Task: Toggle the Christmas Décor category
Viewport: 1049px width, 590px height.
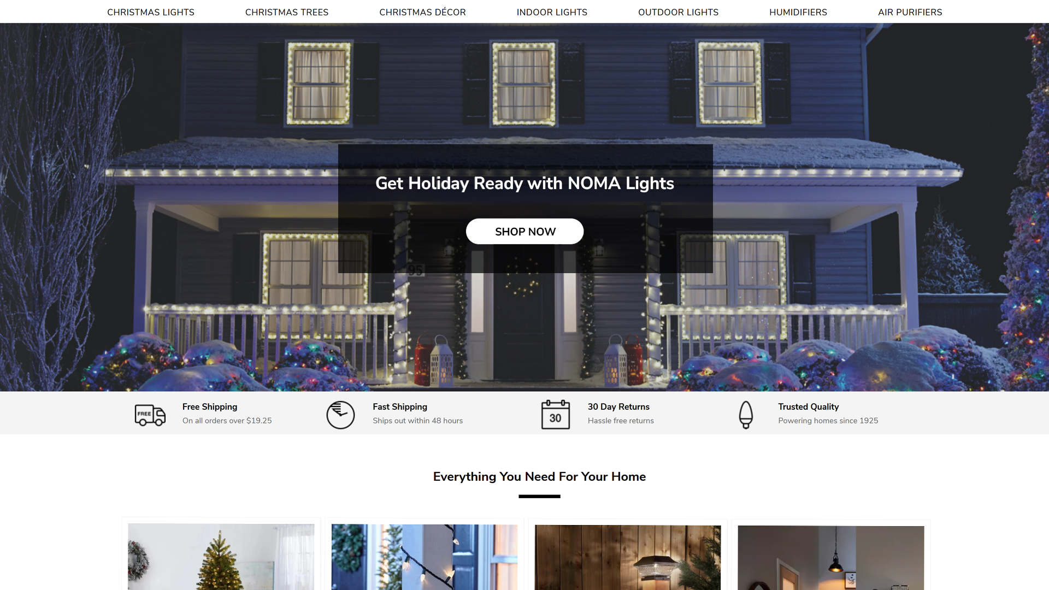Action: [422, 11]
